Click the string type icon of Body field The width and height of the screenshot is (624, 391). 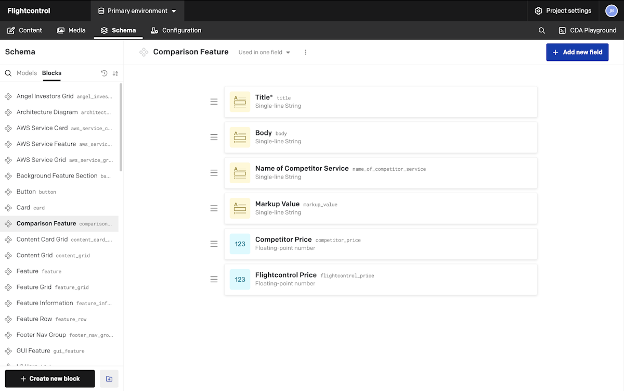click(240, 137)
